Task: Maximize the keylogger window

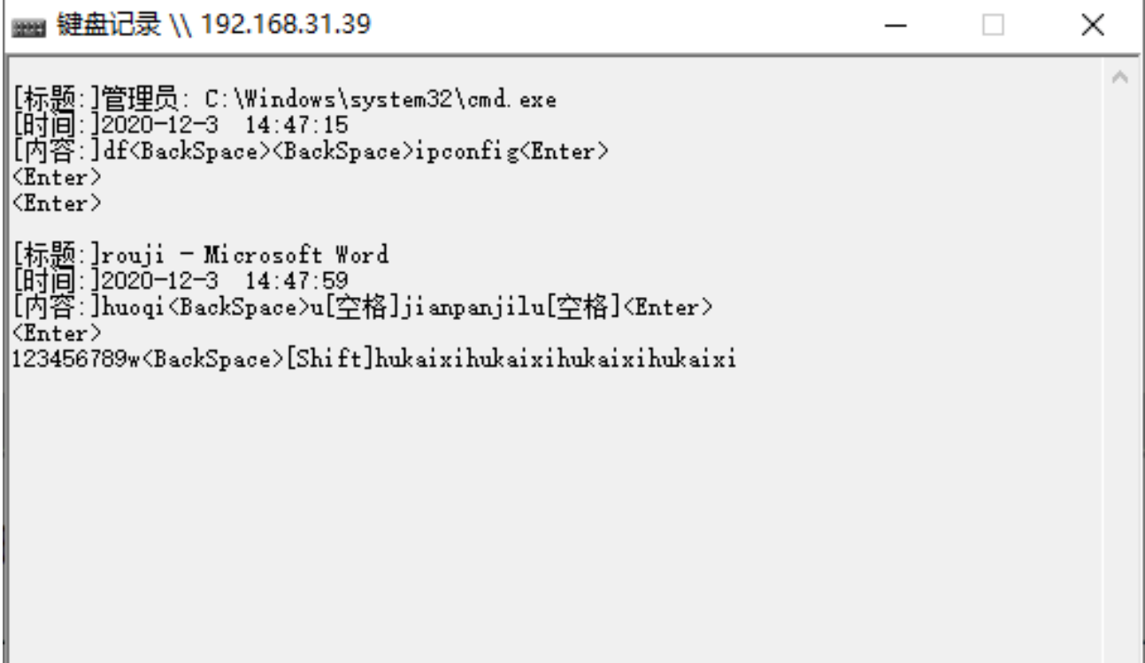Action: 994,27
